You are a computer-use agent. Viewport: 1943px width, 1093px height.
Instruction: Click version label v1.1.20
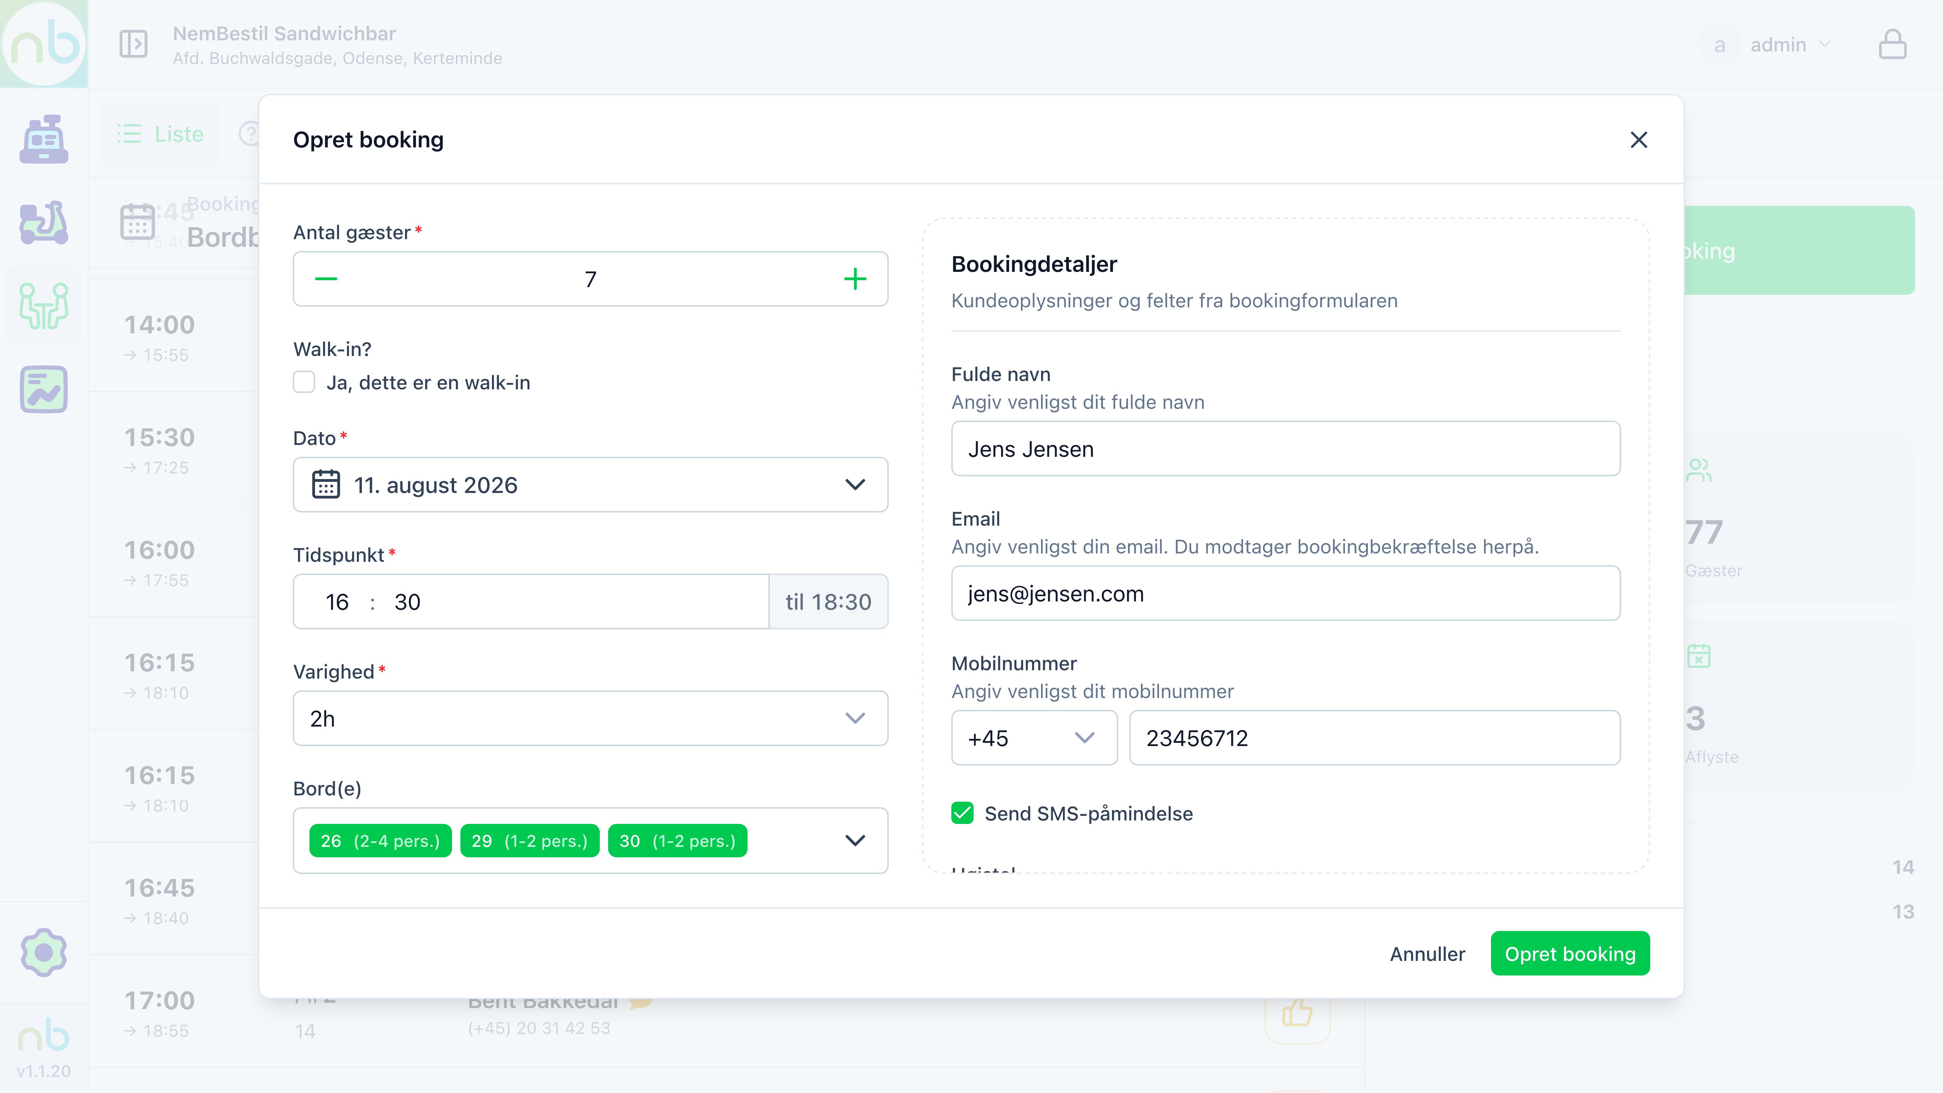pyautogui.click(x=44, y=1071)
